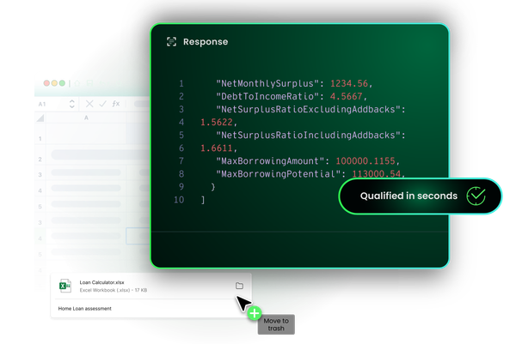The height and width of the screenshot is (344, 516).
Task: Click the green plus icon near cursor
Action: [254, 313]
